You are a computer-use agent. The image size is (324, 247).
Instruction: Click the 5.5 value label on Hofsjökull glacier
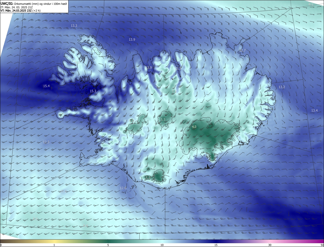point(163,120)
